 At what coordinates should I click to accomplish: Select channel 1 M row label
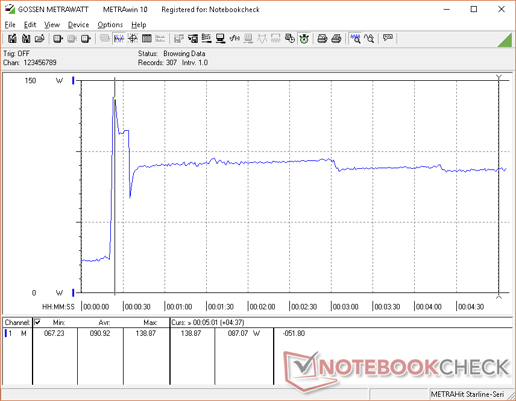(17, 333)
